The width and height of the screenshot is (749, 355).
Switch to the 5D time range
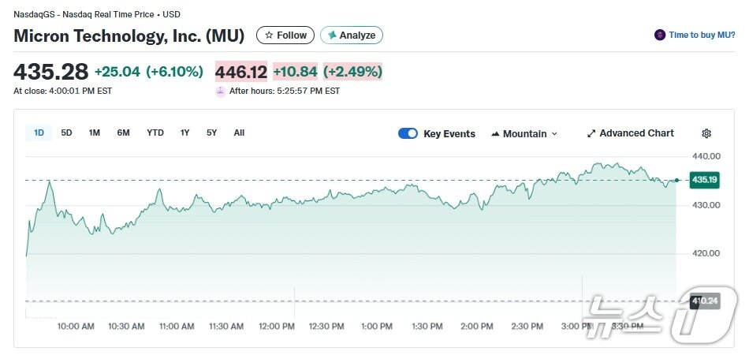pyautogui.click(x=67, y=133)
